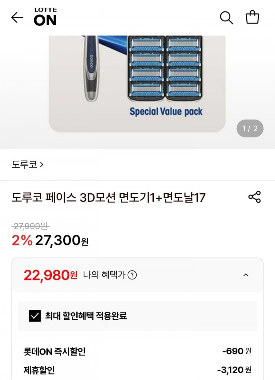
Task: Tap the 22,980원 benefit price
Action: coord(51,275)
